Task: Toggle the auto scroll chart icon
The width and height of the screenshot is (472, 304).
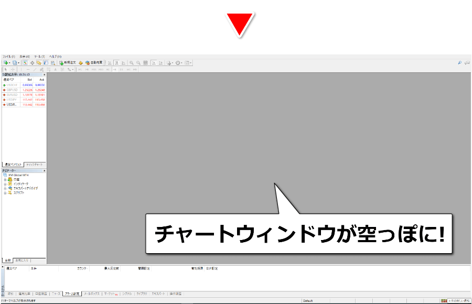Action: tap(154, 63)
